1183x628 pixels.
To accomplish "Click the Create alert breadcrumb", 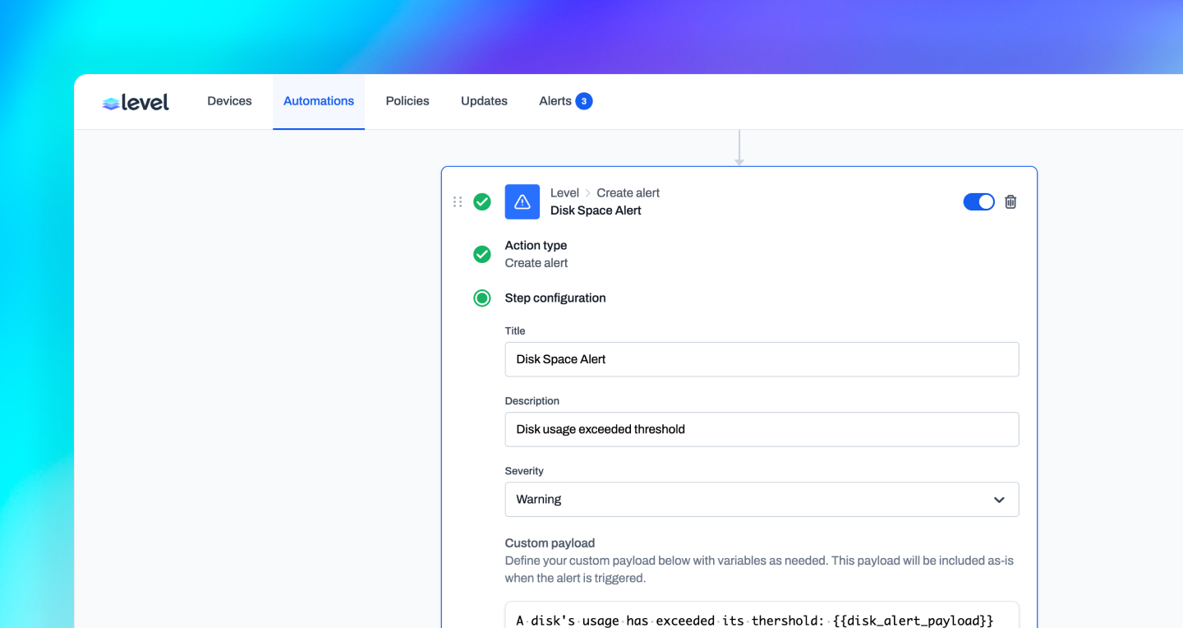I will pyautogui.click(x=628, y=193).
